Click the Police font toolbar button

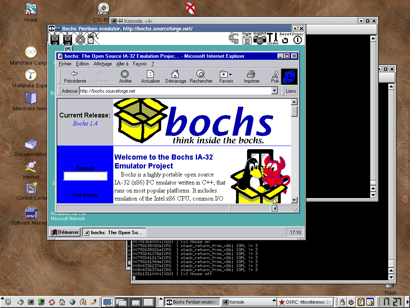click(275, 77)
